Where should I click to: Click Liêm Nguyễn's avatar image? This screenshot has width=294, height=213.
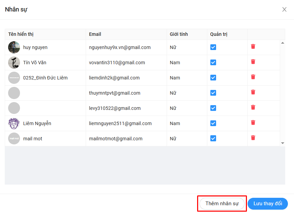point(14,123)
